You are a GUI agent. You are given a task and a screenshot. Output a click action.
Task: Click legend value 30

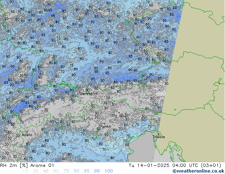click(x=35, y=171)
